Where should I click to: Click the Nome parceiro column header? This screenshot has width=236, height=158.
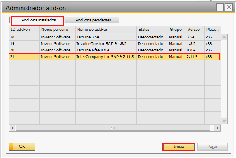[58, 30]
